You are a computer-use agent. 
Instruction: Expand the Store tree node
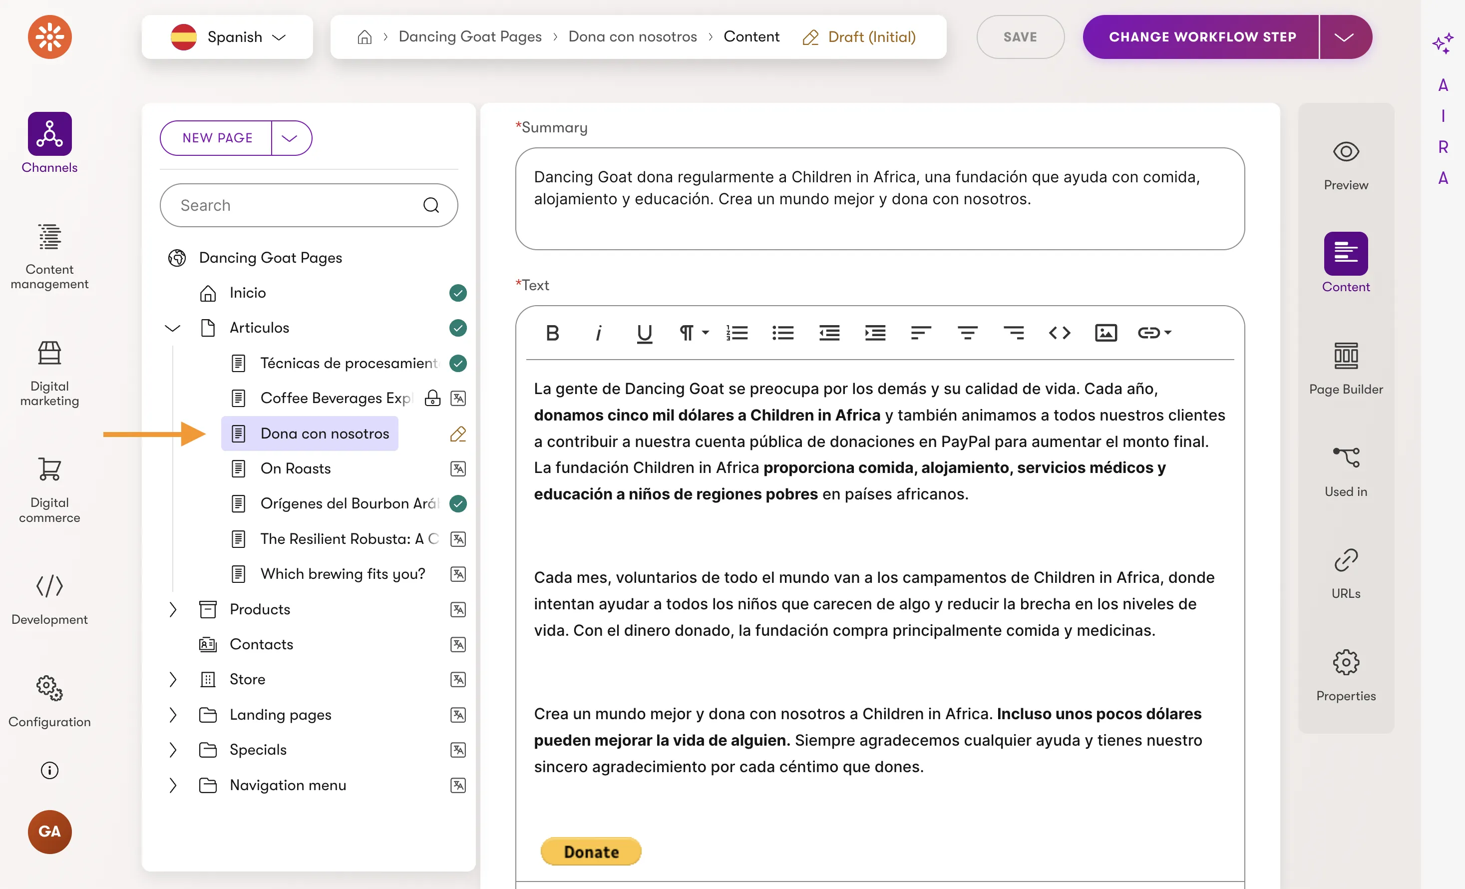click(x=172, y=680)
